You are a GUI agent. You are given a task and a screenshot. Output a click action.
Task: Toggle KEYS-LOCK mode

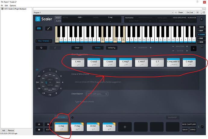(162, 18)
